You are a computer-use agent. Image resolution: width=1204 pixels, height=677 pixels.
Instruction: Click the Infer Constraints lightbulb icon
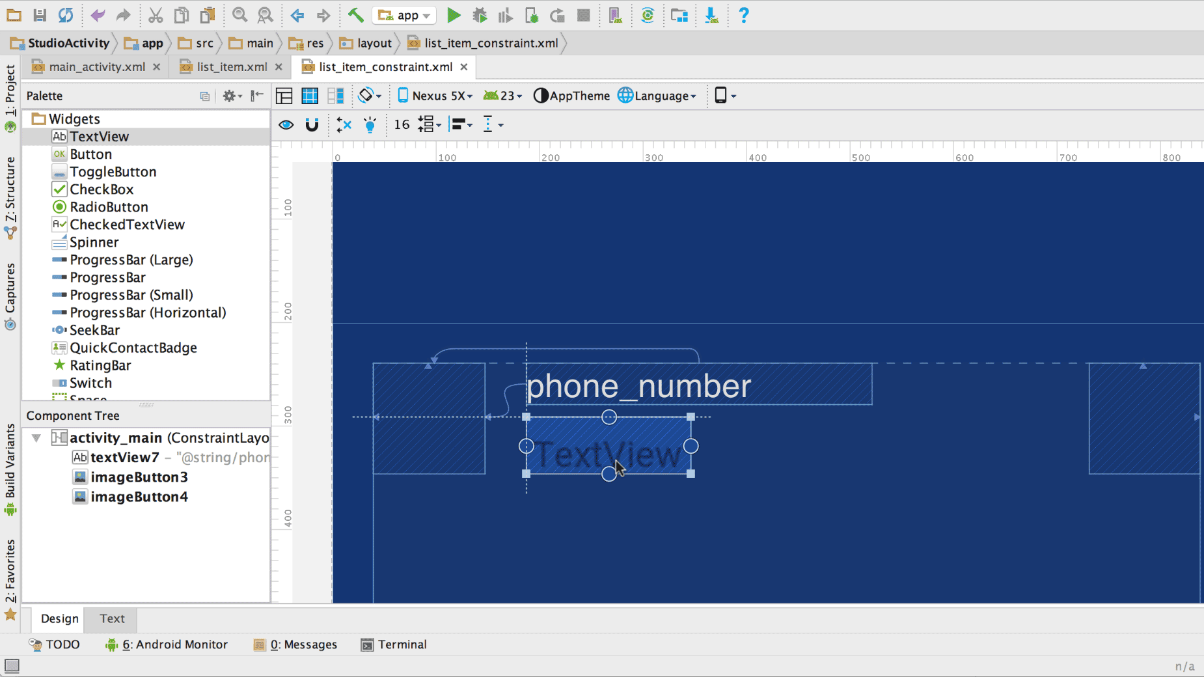tap(370, 124)
